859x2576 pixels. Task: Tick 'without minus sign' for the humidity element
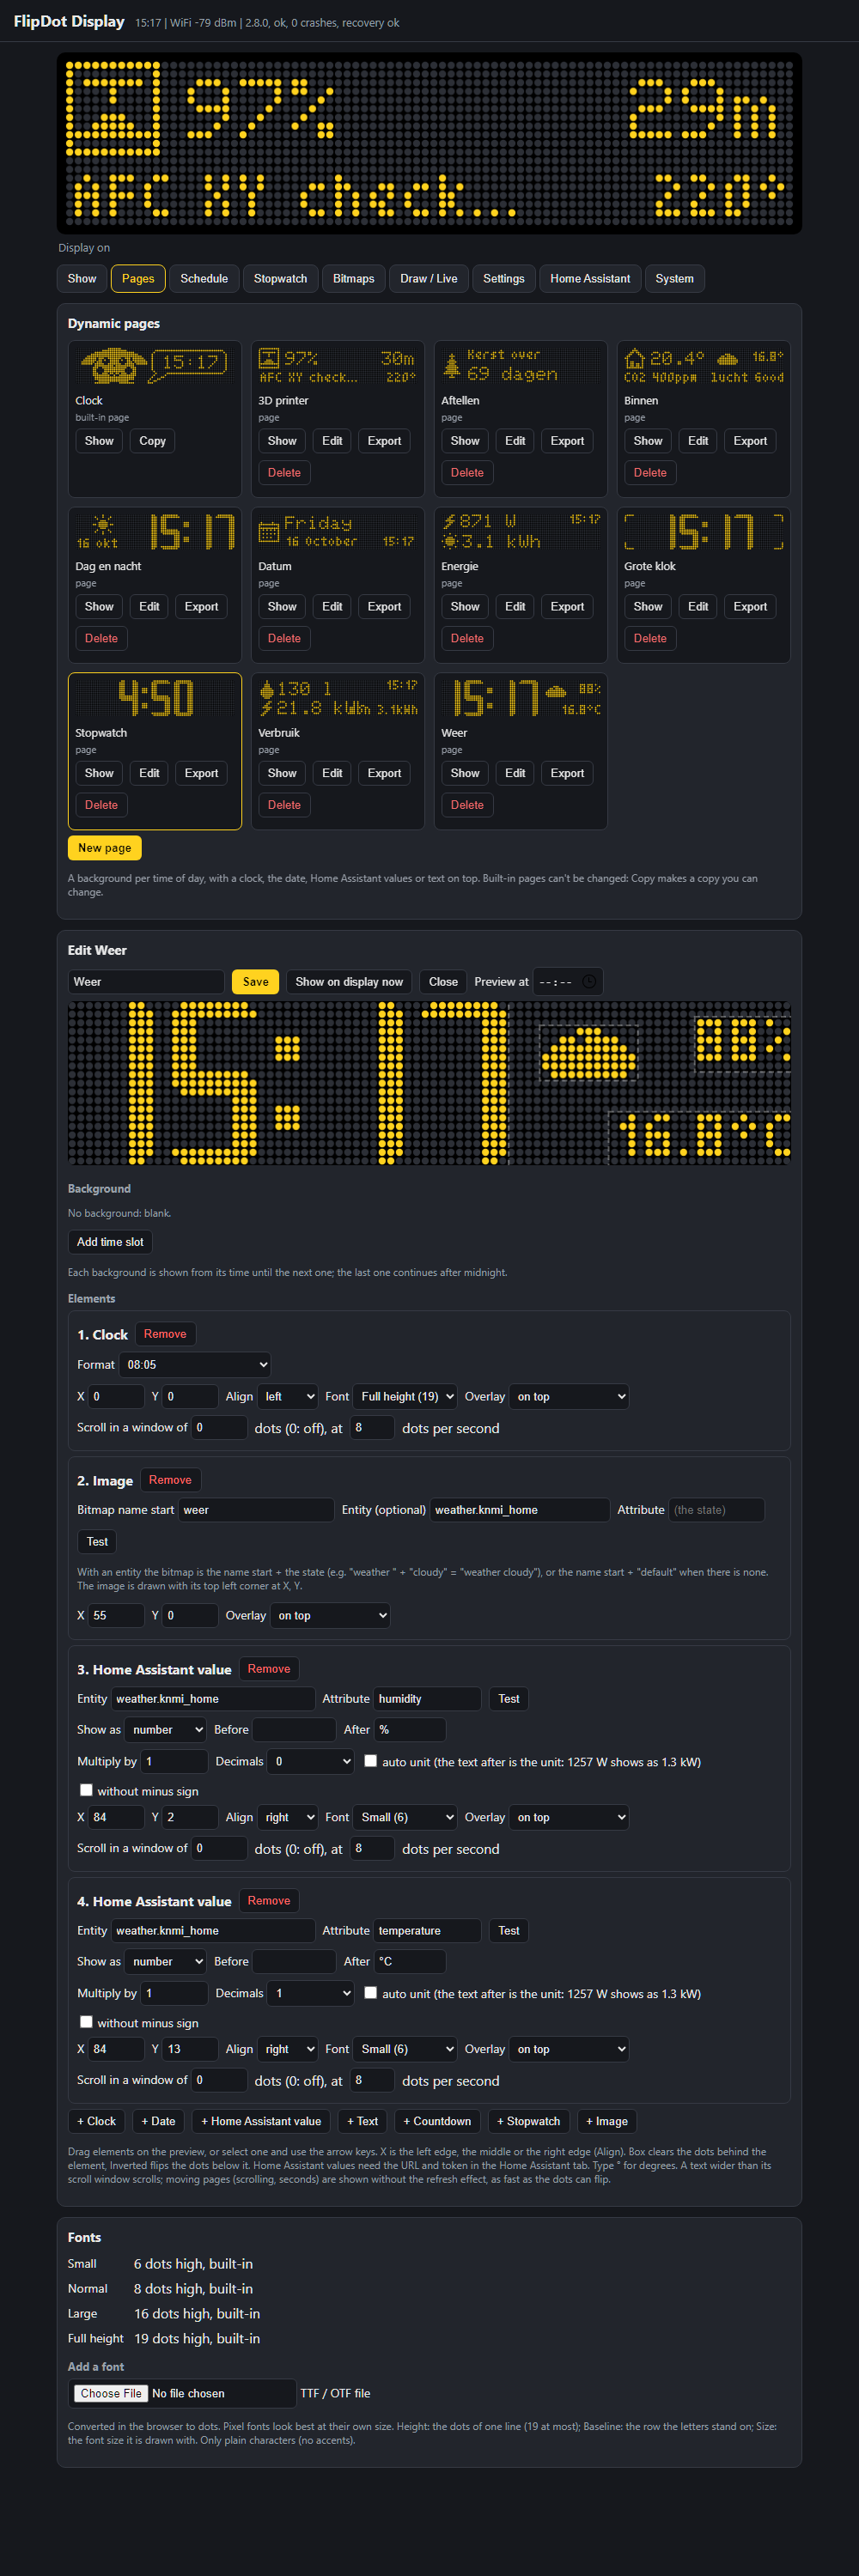click(x=86, y=1790)
